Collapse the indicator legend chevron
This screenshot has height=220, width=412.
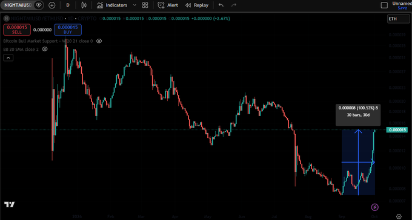(8, 58)
